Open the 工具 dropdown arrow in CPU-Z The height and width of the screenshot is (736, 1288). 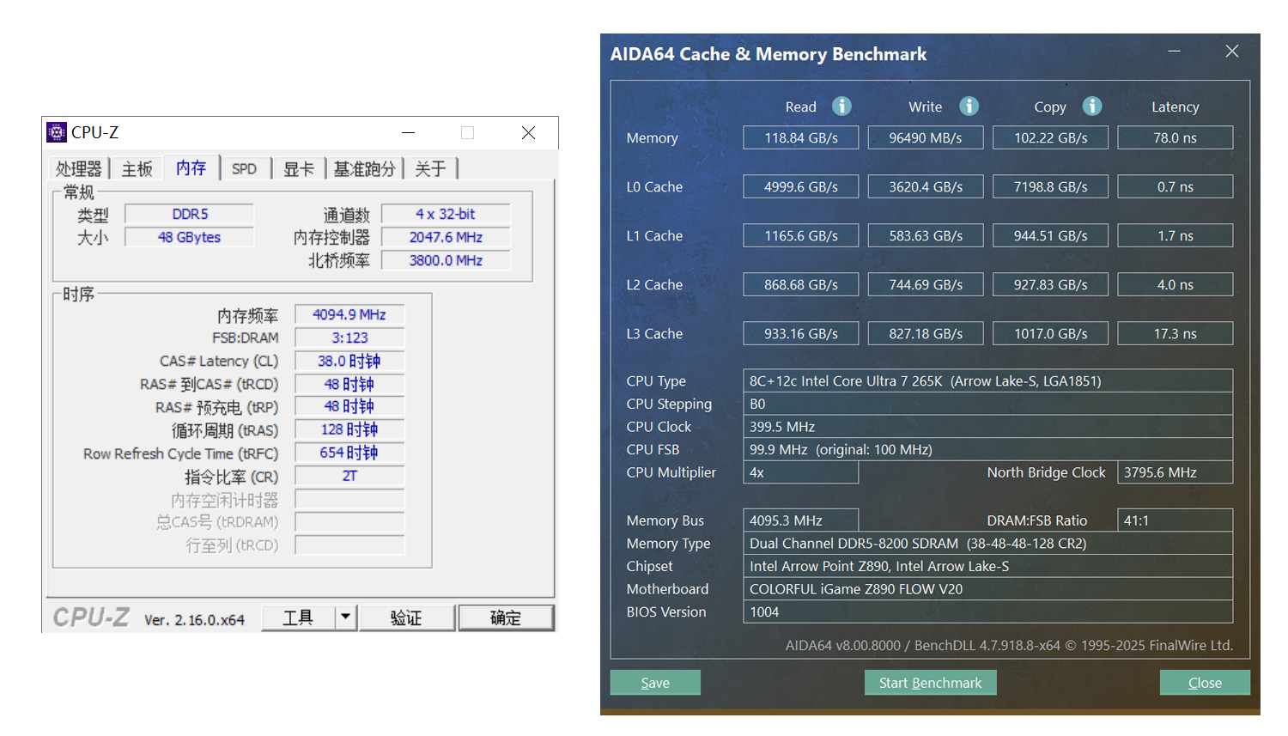[x=345, y=617]
